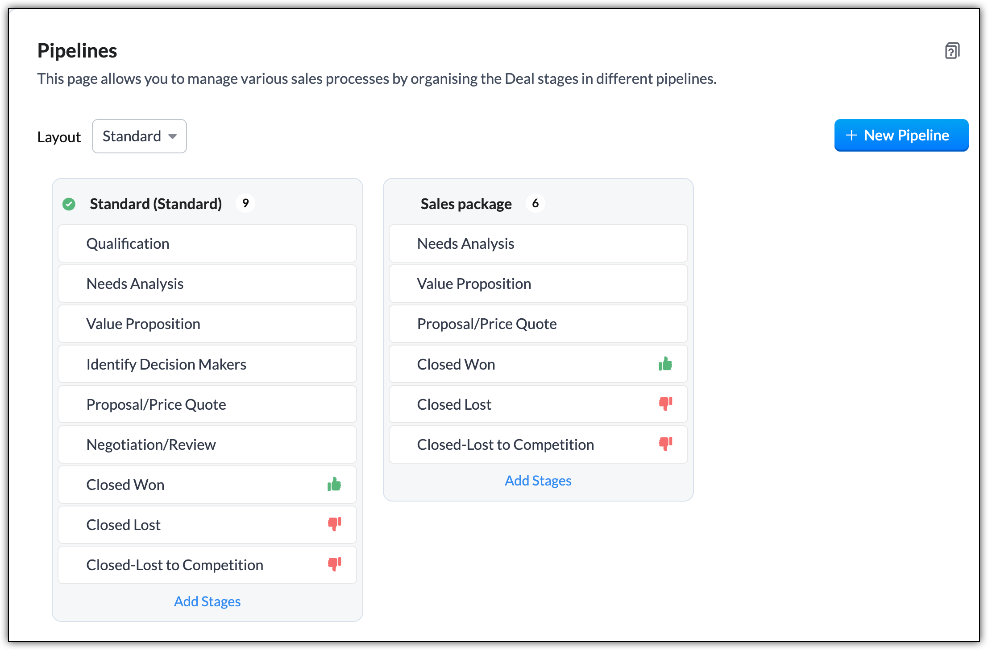
Task: Open the Layout dropdown showing Standard
Action: pyautogui.click(x=139, y=136)
